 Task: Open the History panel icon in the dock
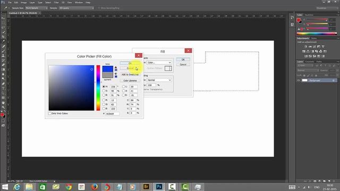click(292, 18)
